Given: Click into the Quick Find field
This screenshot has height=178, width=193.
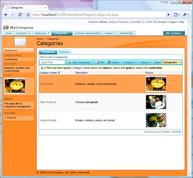Looking at the screenshot, I should coord(52,62).
